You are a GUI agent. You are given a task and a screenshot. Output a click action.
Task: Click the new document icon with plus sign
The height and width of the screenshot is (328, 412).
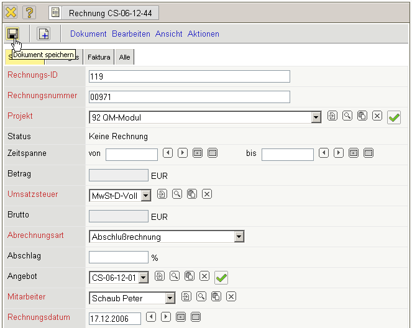[43, 34]
